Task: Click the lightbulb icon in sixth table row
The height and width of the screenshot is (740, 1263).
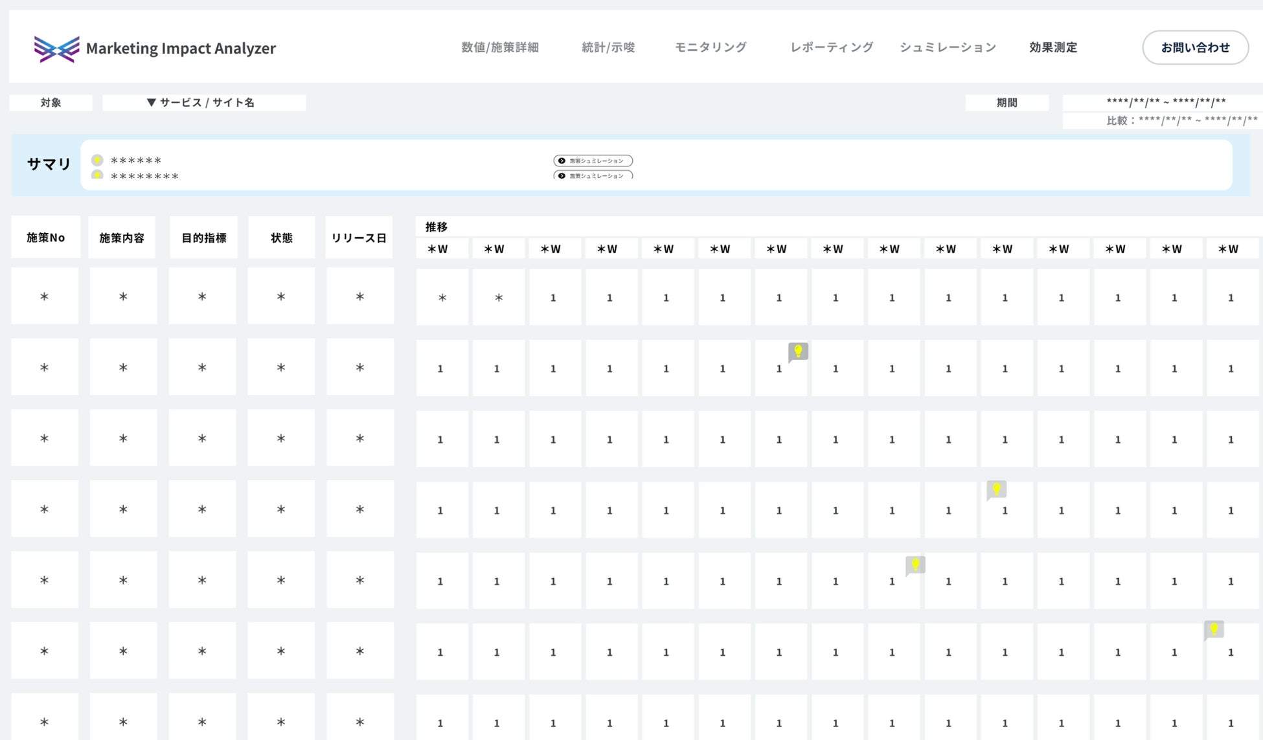Action: pyautogui.click(x=1214, y=629)
